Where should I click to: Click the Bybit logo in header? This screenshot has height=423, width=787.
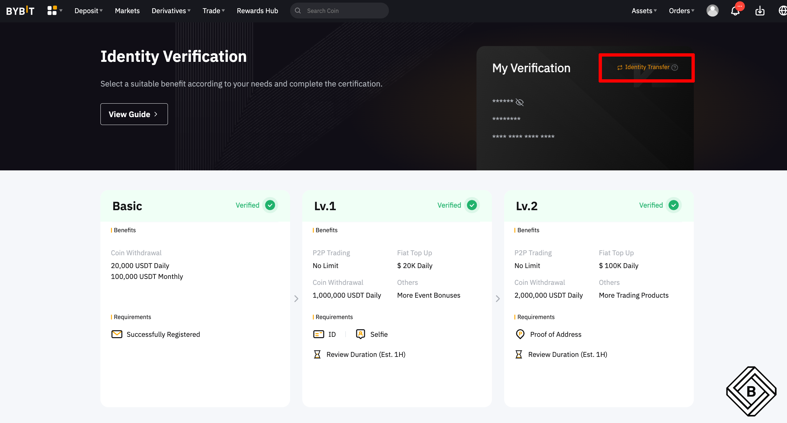pyautogui.click(x=20, y=11)
